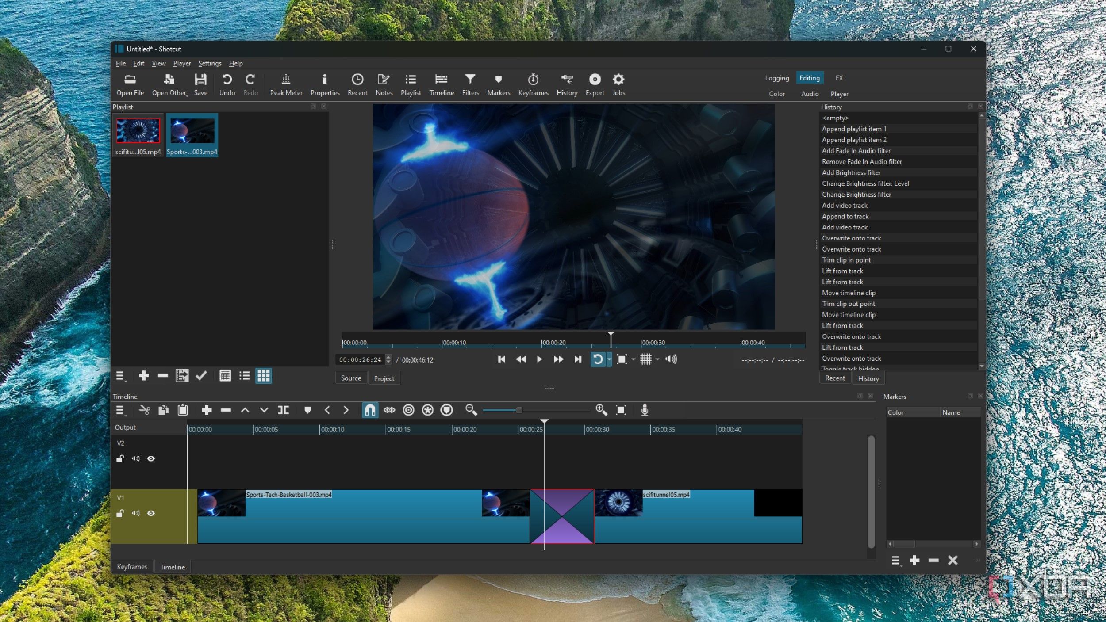This screenshot has height=622, width=1106.
Task: Click the Export toolbar icon
Action: (x=595, y=84)
